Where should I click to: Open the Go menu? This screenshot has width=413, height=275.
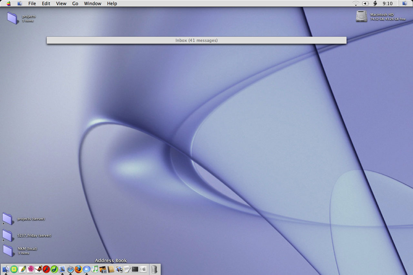click(75, 4)
